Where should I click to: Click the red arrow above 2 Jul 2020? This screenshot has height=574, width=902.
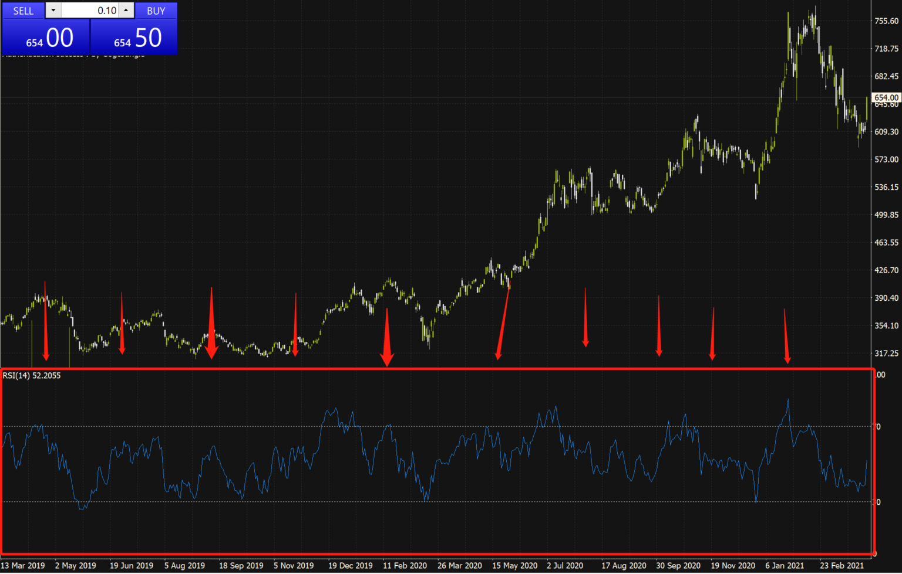[x=585, y=317]
